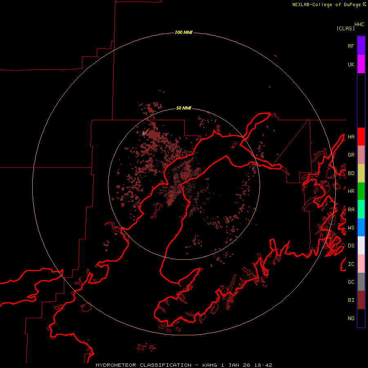368x368 pixels.
Task: Click the BI biological brown swatch
Action: coord(361,300)
